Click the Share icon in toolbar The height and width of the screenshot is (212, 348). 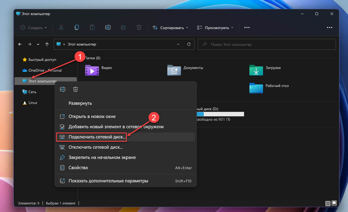point(124,27)
